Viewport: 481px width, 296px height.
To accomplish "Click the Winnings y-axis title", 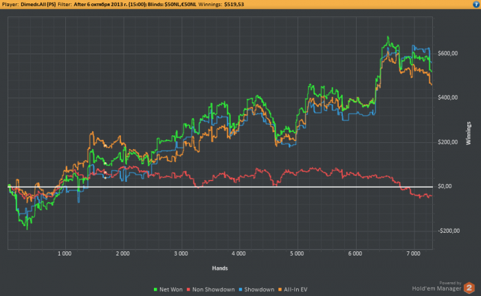I will click(x=469, y=133).
